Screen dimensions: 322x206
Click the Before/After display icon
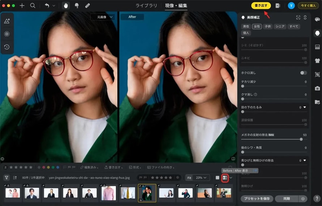pos(225,177)
